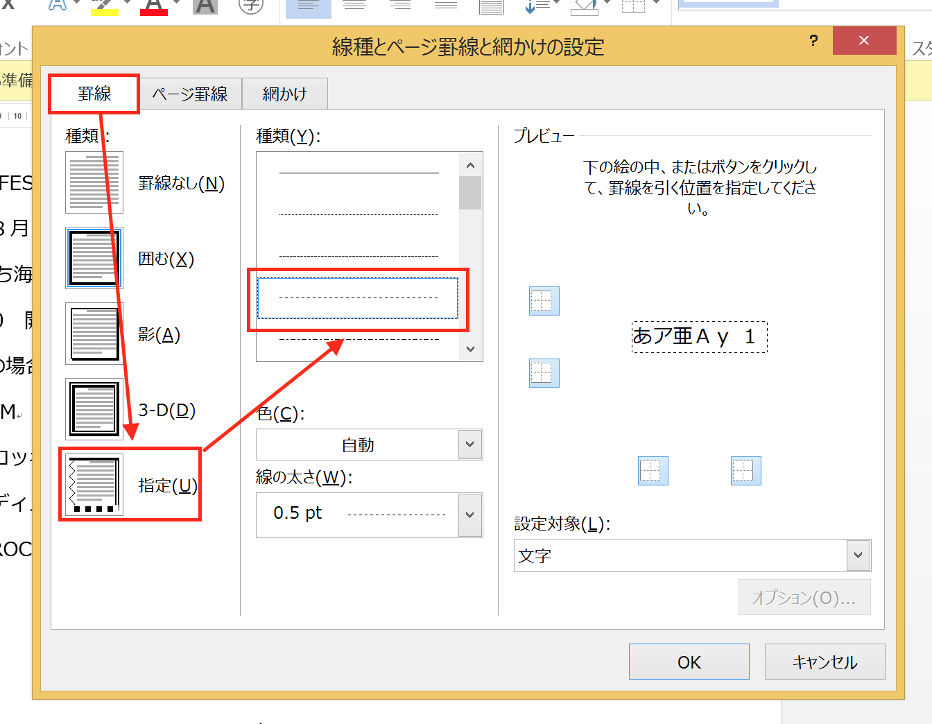Select the dashed line style in the 種類 list

358,298
